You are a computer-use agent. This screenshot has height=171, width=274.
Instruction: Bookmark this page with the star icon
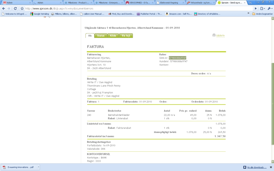tap(22, 8)
